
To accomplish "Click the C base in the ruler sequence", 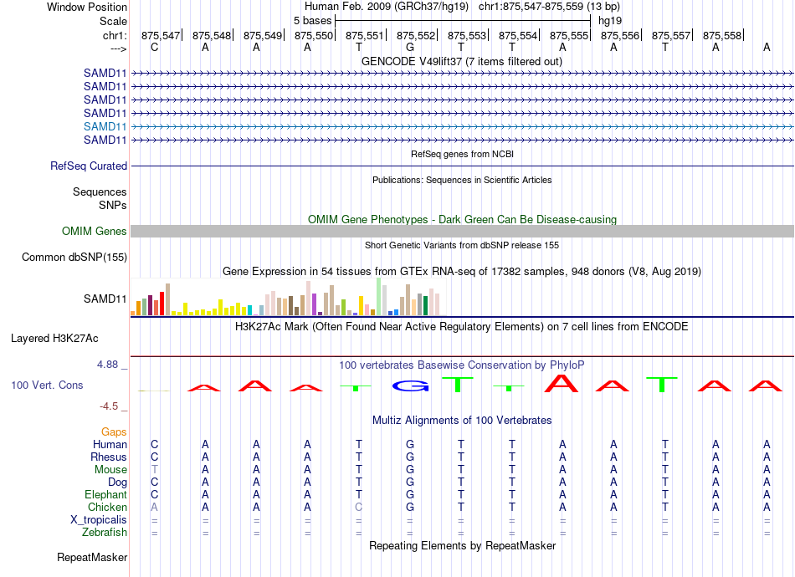I will coord(155,47).
